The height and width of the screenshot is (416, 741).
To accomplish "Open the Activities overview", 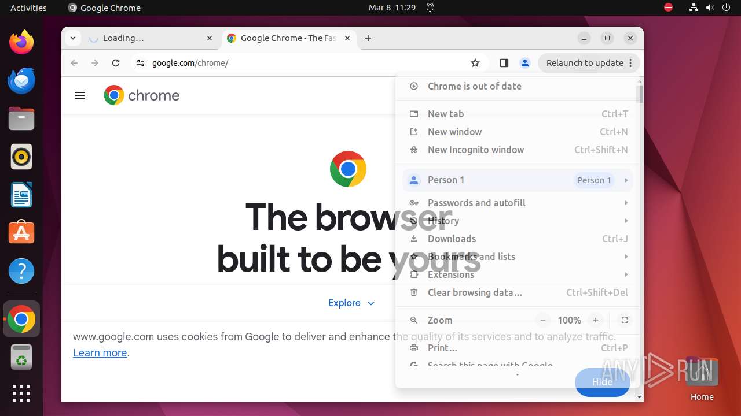I will [x=28, y=8].
